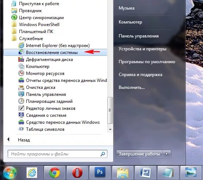Click the Планировщик заданий clock icon
203x180 pixels.
[x=21, y=101]
